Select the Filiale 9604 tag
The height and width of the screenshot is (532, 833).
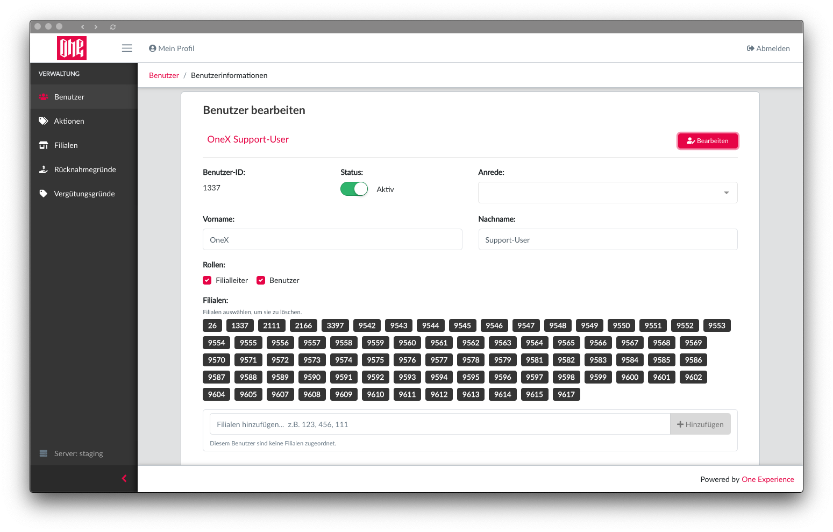(x=217, y=394)
